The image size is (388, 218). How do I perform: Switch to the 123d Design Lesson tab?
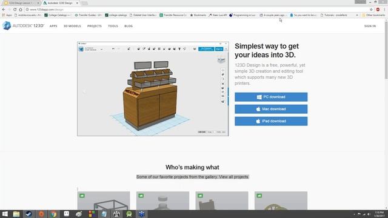tap(21, 3)
